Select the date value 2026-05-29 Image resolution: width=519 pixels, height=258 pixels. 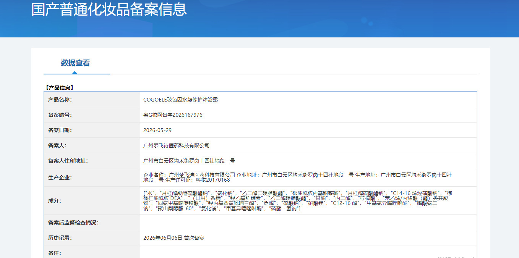coord(157,130)
